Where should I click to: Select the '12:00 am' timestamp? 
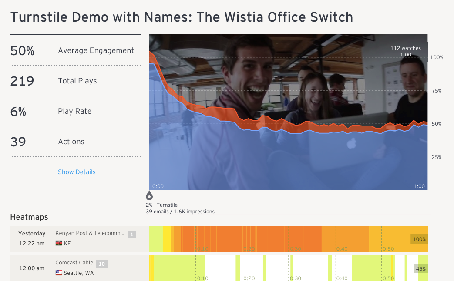coord(32,268)
